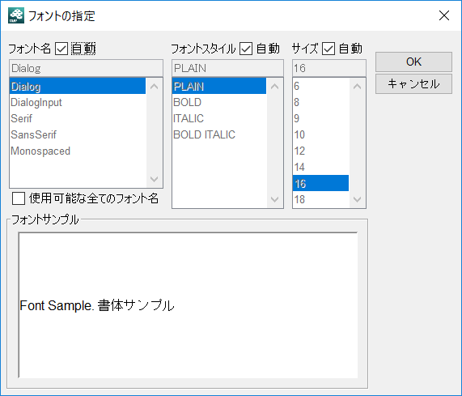Select size 18 in the size list
The width and height of the screenshot is (462, 396).
tap(321, 200)
